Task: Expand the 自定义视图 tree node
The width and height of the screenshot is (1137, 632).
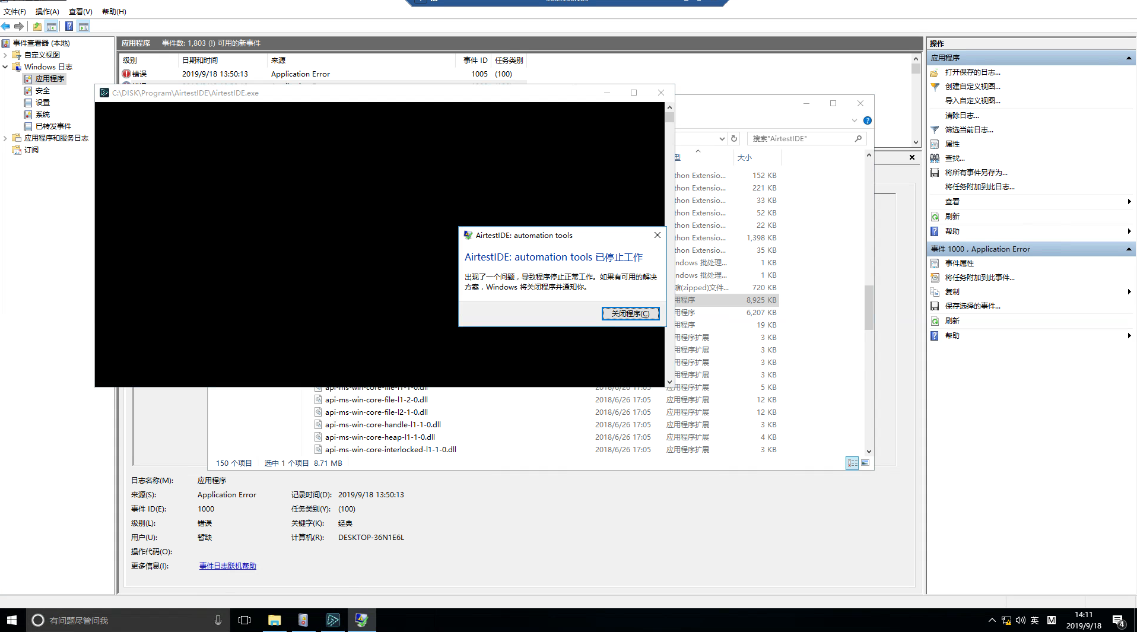Action: point(5,55)
